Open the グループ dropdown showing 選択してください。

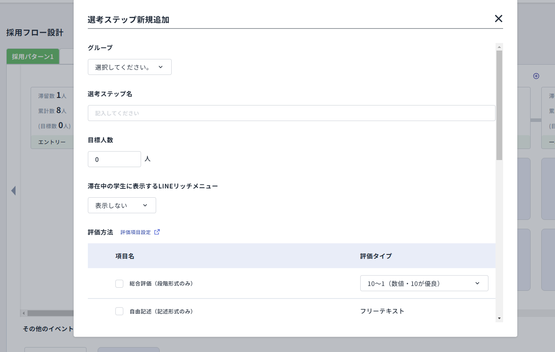[x=129, y=66]
